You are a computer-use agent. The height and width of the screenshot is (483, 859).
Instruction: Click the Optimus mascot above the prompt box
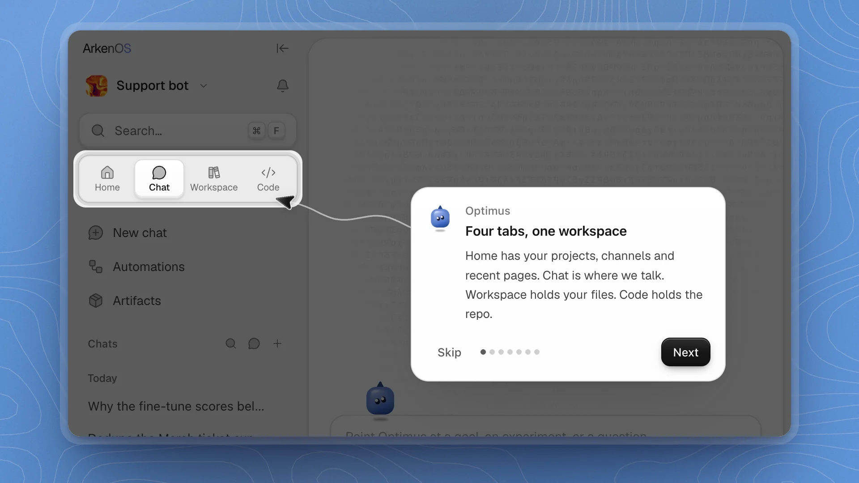coord(380,400)
